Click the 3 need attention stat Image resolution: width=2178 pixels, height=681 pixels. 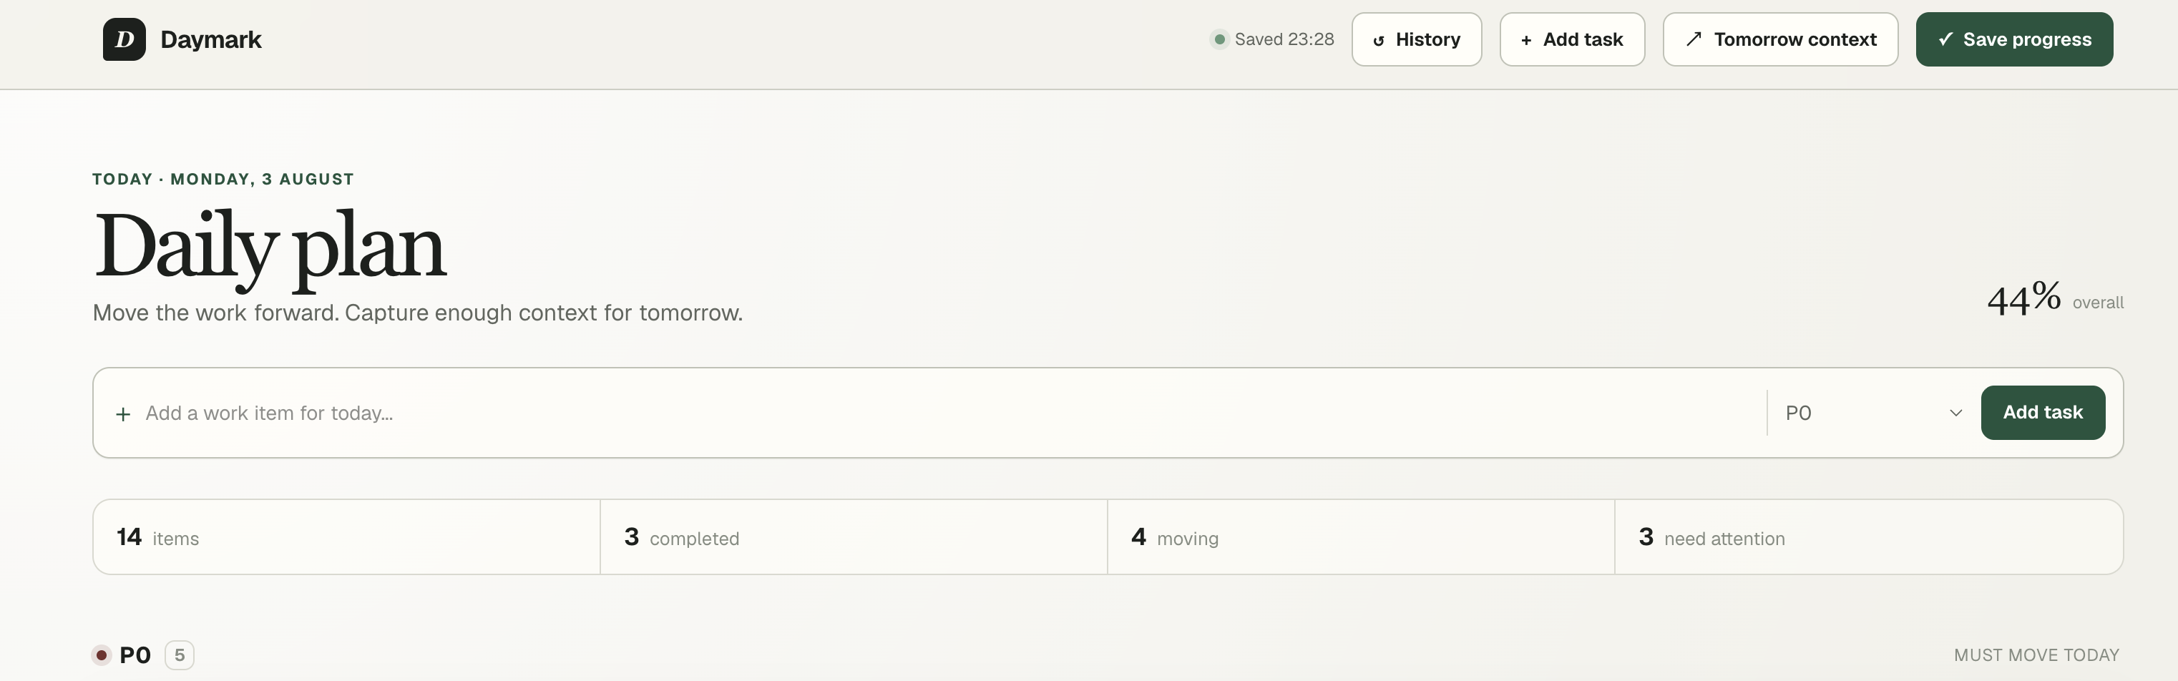click(1869, 537)
